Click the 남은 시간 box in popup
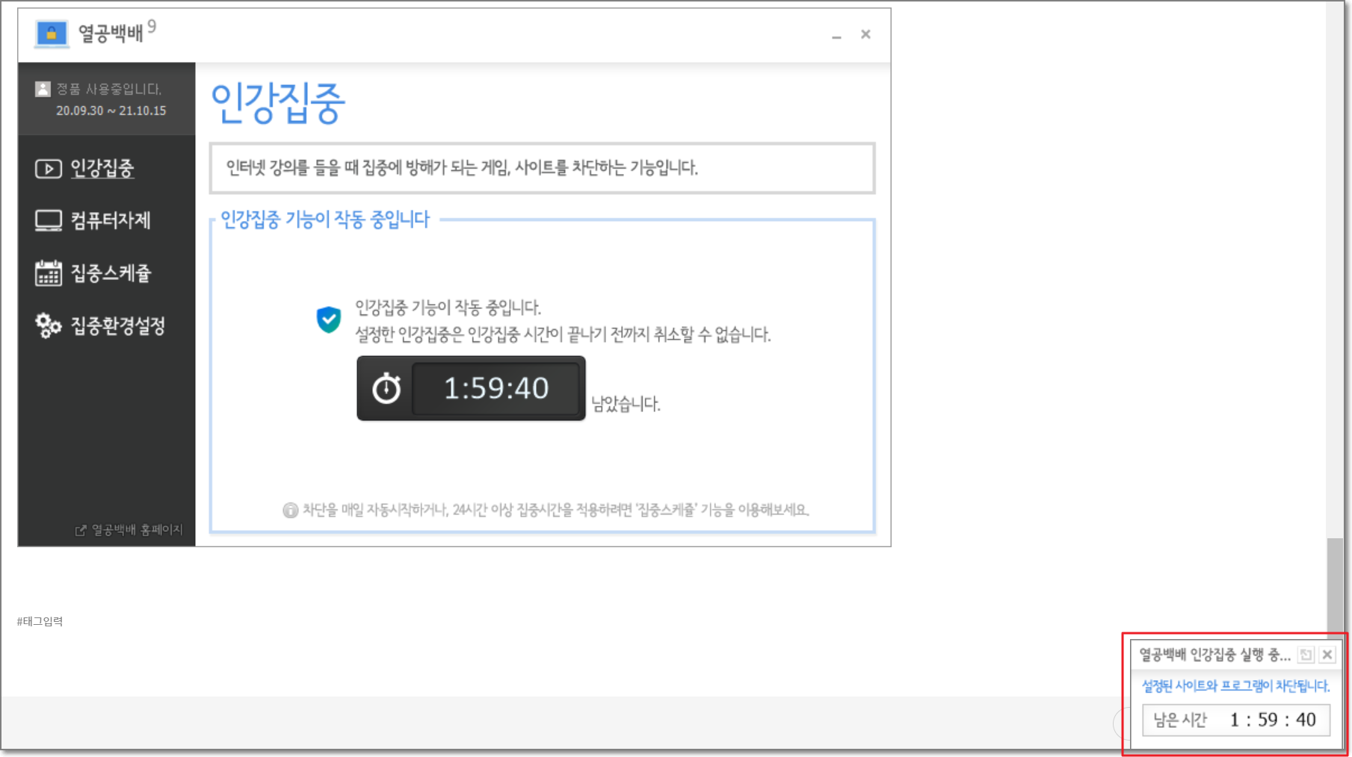1352x757 pixels. pyautogui.click(x=1236, y=720)
